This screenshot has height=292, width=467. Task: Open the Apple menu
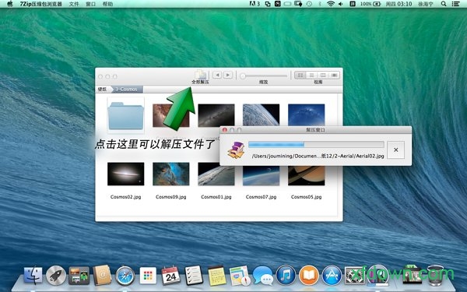pyautogui.click(x=10, y=4)
